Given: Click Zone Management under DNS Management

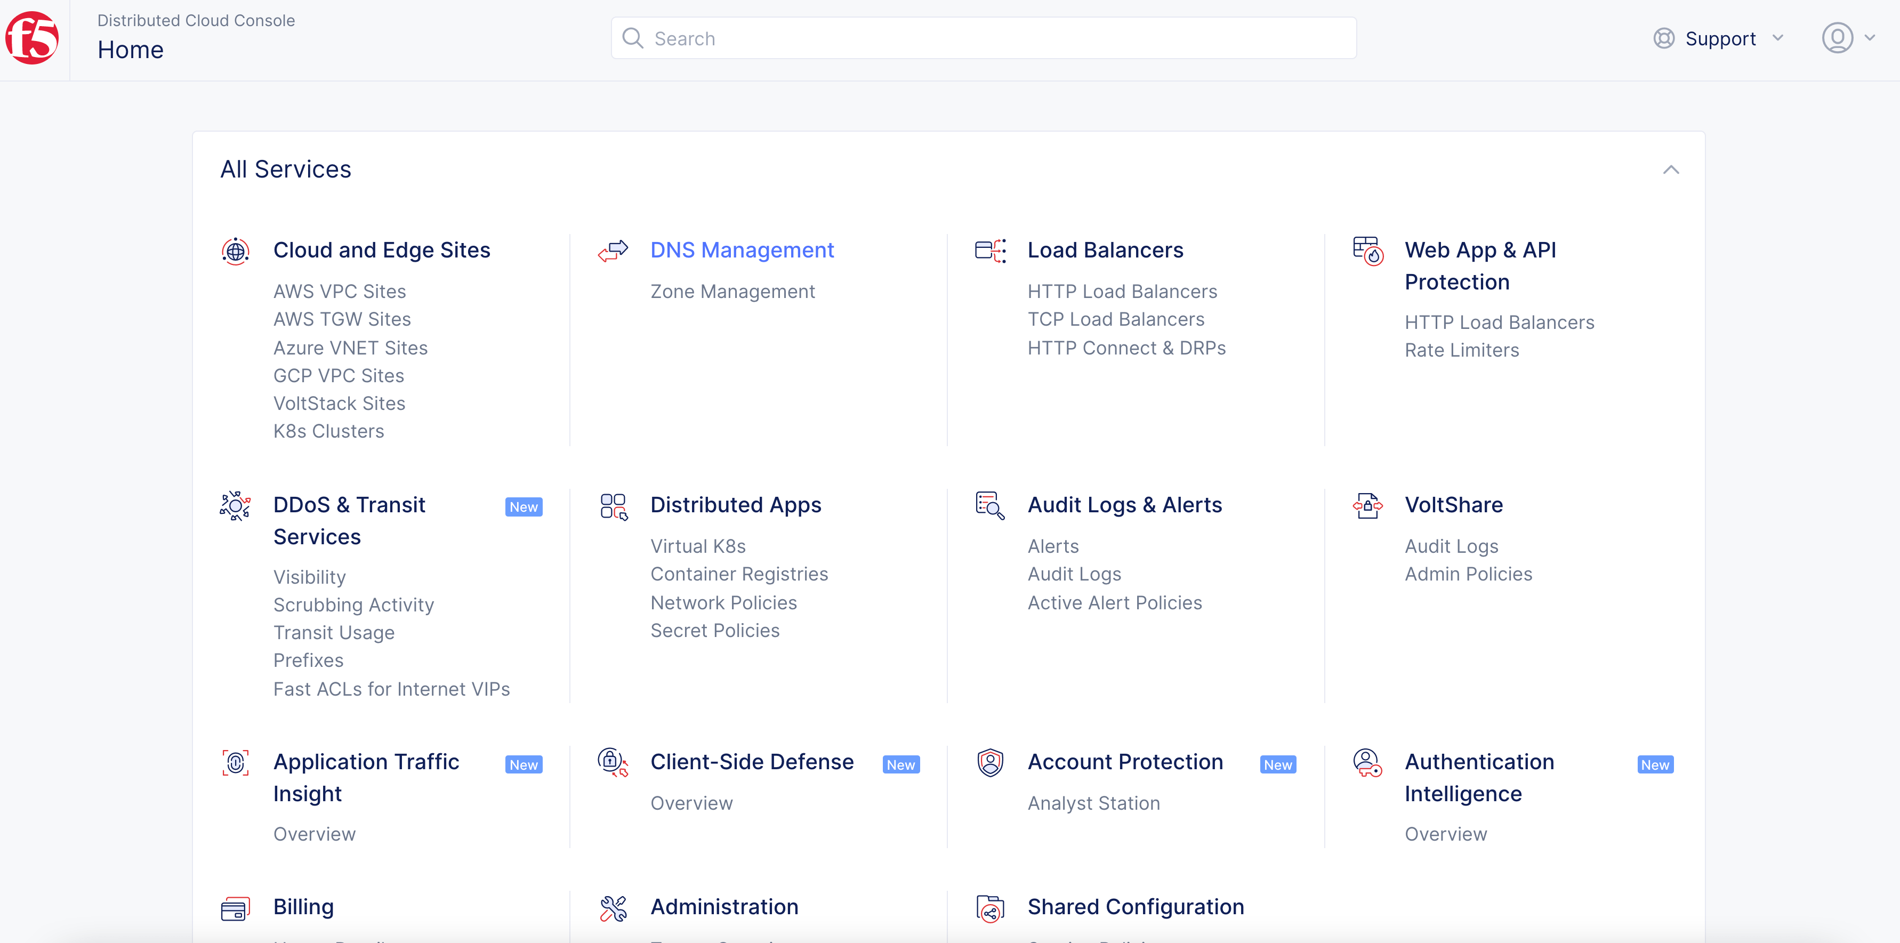Looking at the screenshot, I should 732,291.
